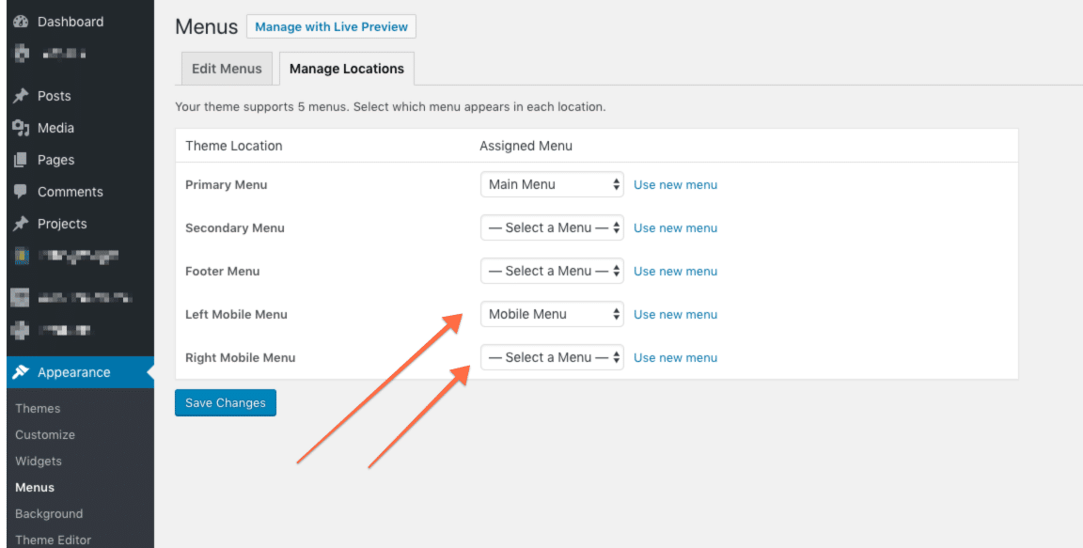Click the Dashboard gauge icon
This screenshot has width=1083, height=548.
click(x=21, y=22)
